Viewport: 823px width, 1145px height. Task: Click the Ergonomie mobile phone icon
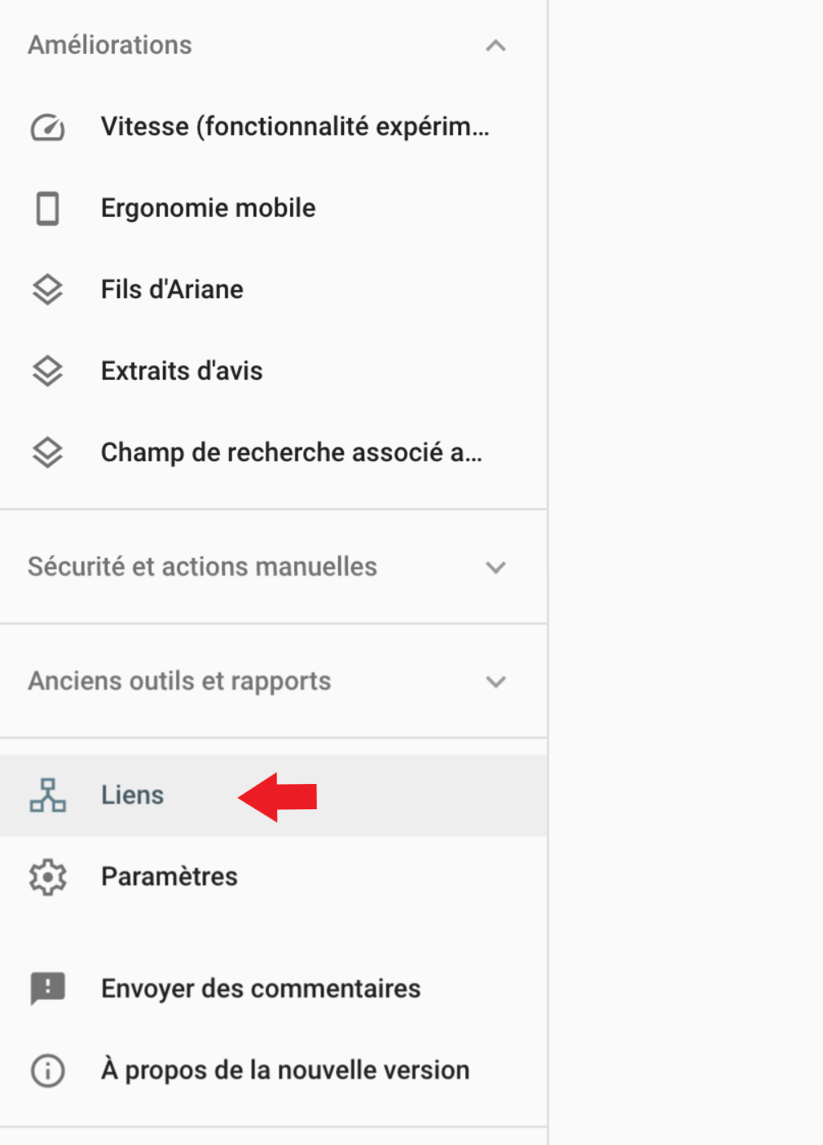(x=46, y=208)
